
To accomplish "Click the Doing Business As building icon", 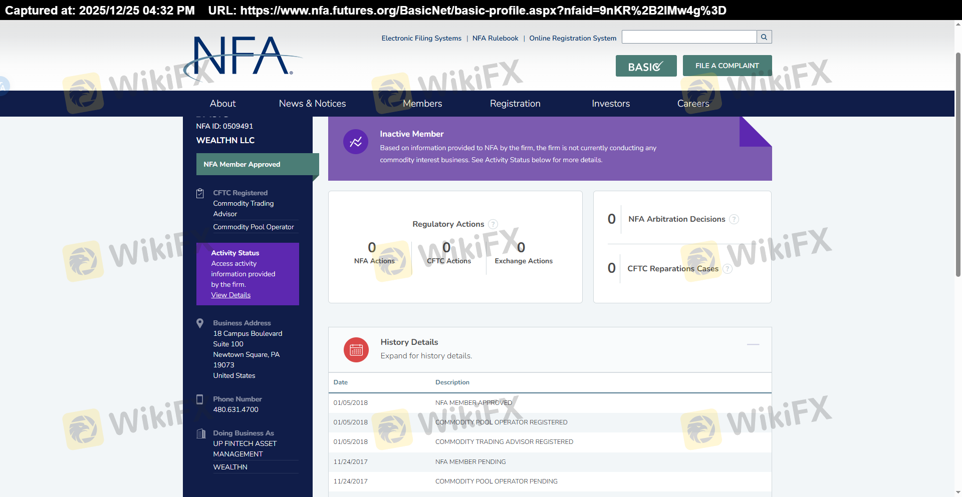I will coord(201,433).
